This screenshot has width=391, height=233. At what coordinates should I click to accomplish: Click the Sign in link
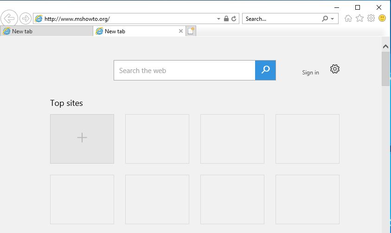(310, 73)
